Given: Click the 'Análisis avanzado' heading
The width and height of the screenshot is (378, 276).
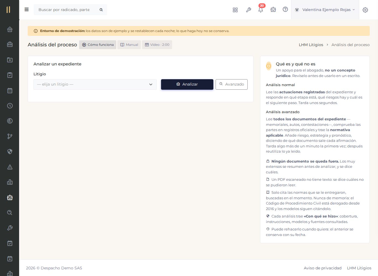Looking at the screenshot, I should [x=283, y=112].
